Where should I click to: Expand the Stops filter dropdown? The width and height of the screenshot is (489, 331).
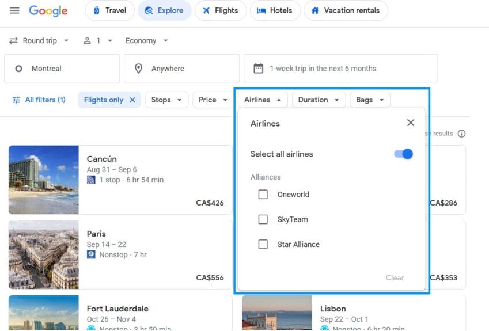166,100
